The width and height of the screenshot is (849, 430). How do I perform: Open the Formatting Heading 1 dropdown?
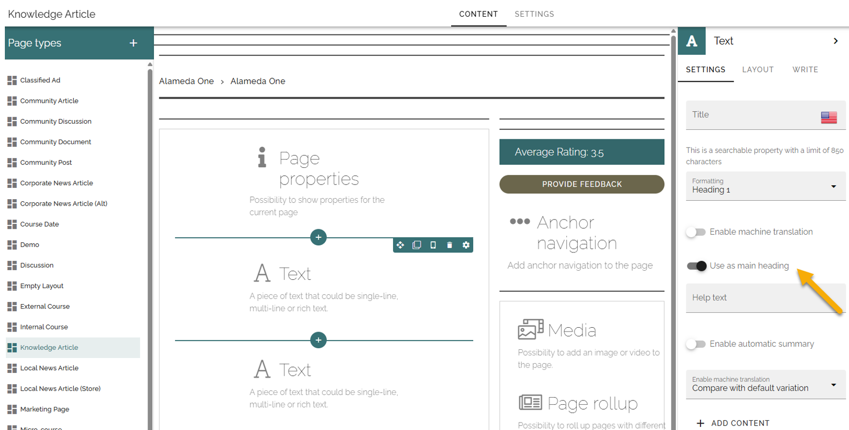pyautogui.click(x=766, y=186)
